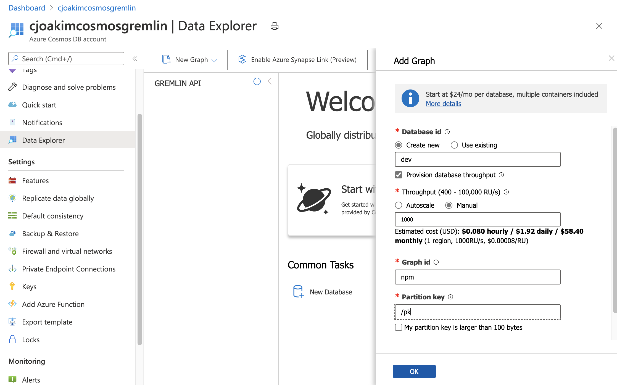Click the New Graph toolbar icon
Screen dimensions: 617x385
click(166, 59)
